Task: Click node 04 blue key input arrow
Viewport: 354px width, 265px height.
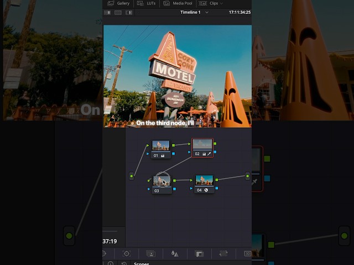Action: click(191, 188)
